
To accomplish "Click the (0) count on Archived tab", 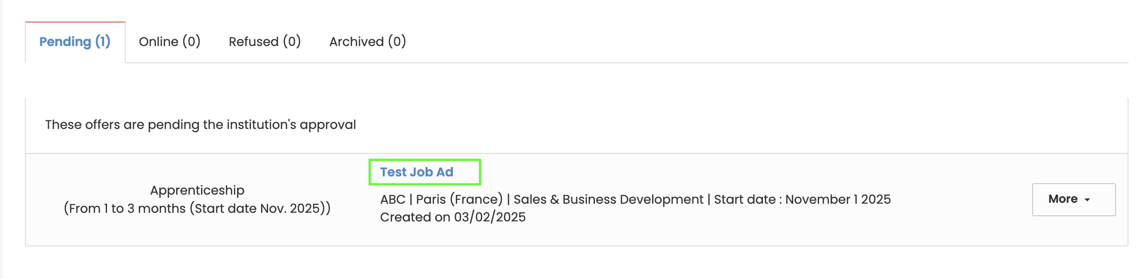I will tap(397, 42).
